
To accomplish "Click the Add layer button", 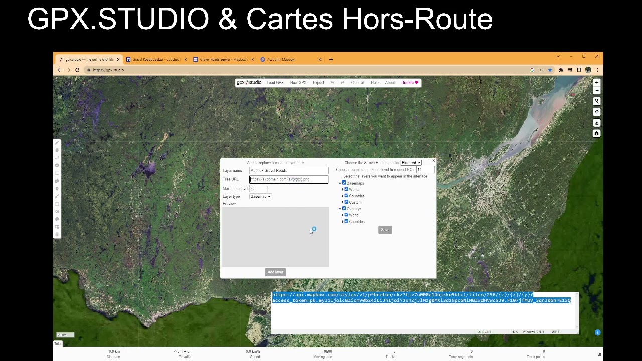I will (x=275, y=272).
